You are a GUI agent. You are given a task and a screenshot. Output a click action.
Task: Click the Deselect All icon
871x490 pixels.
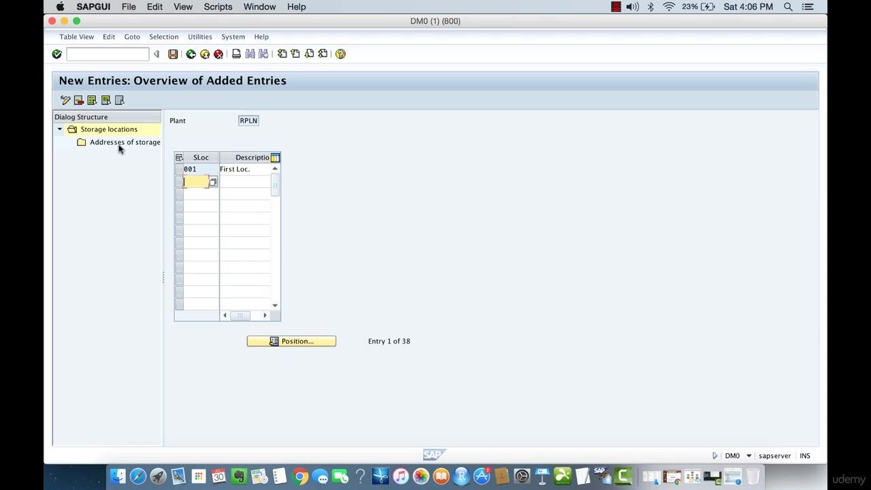tap(119, 100)
